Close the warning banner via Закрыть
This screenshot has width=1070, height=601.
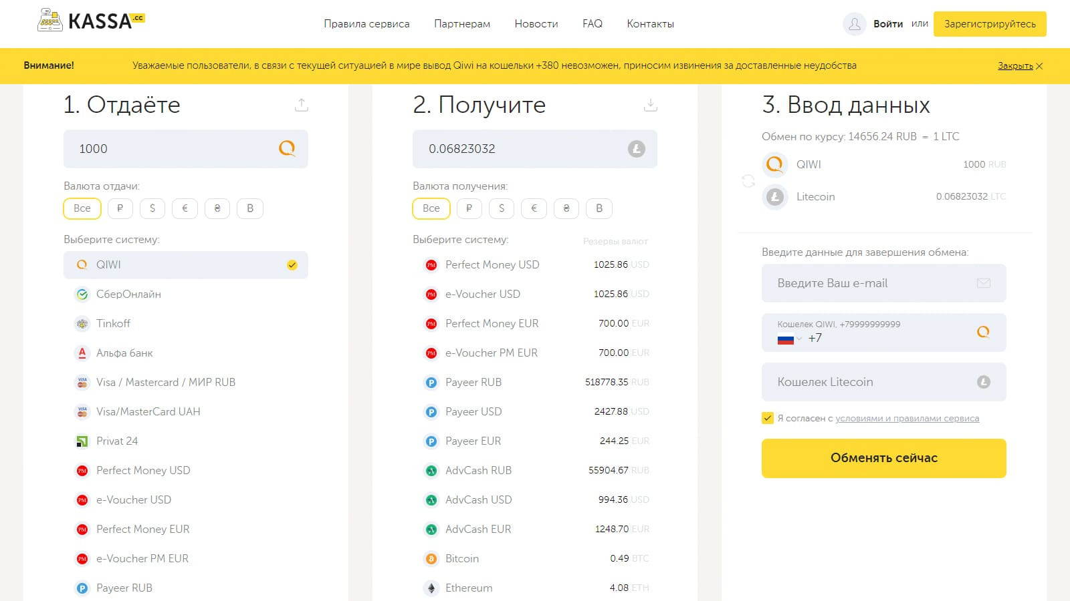coord(1020,66)
